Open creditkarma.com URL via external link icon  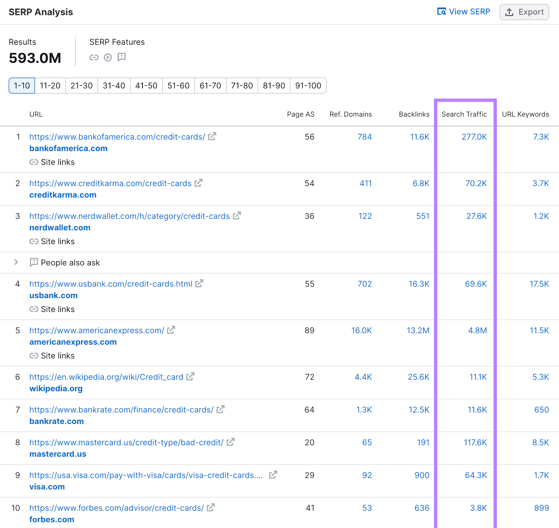click(198, 183)
